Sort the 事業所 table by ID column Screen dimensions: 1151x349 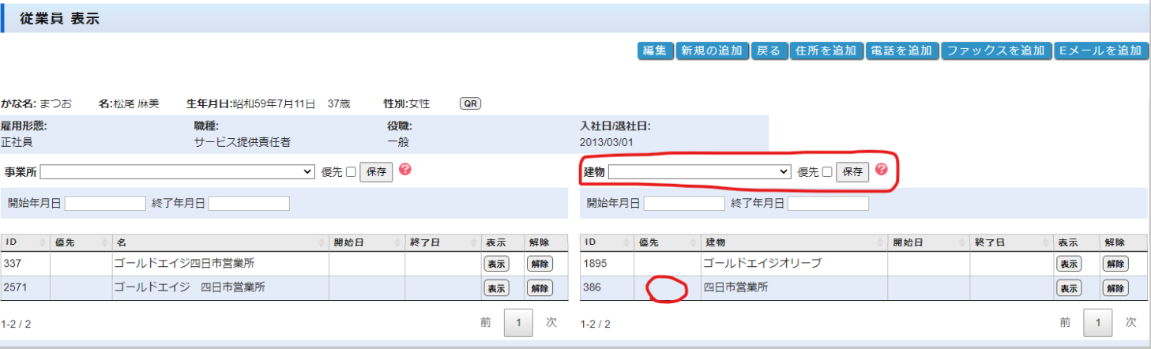[25, 242]
